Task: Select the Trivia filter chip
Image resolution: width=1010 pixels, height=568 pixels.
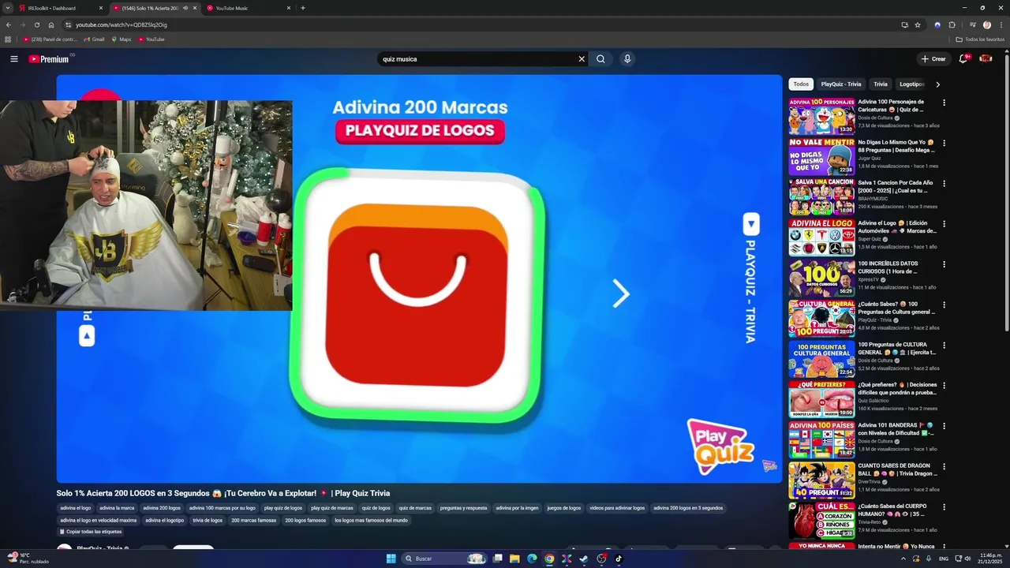Action: (x=881, y=84)
